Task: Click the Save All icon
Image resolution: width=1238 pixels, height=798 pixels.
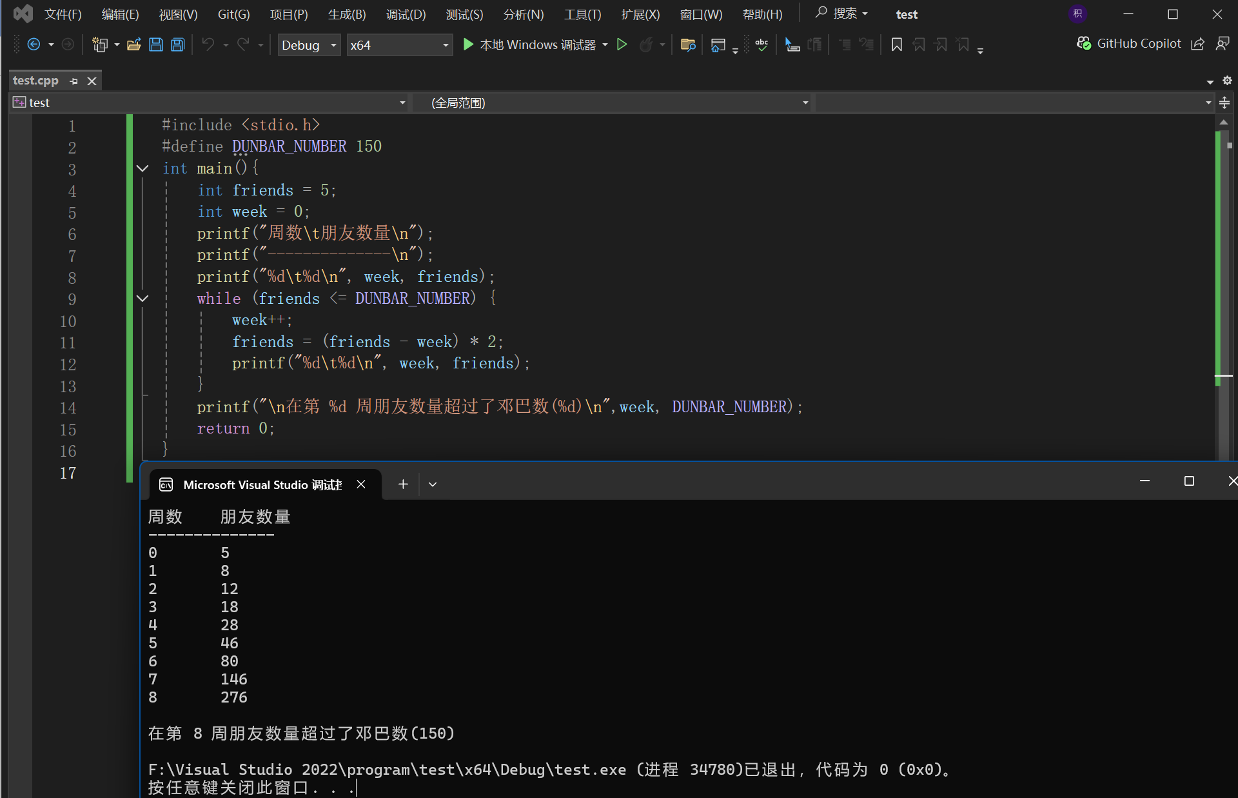Action: [177, 45]
